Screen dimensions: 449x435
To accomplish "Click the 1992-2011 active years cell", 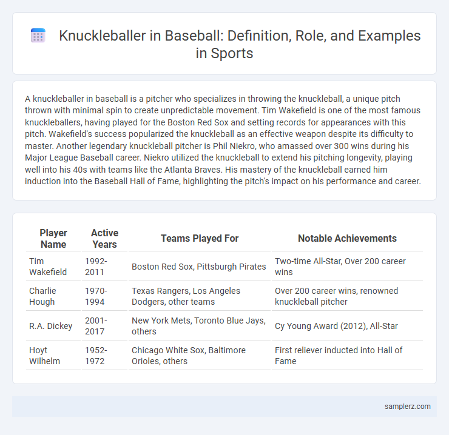I will click(x=104, y=267).
